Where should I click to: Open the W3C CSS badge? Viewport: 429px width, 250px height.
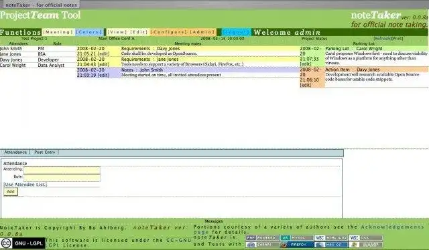[365, 238]
